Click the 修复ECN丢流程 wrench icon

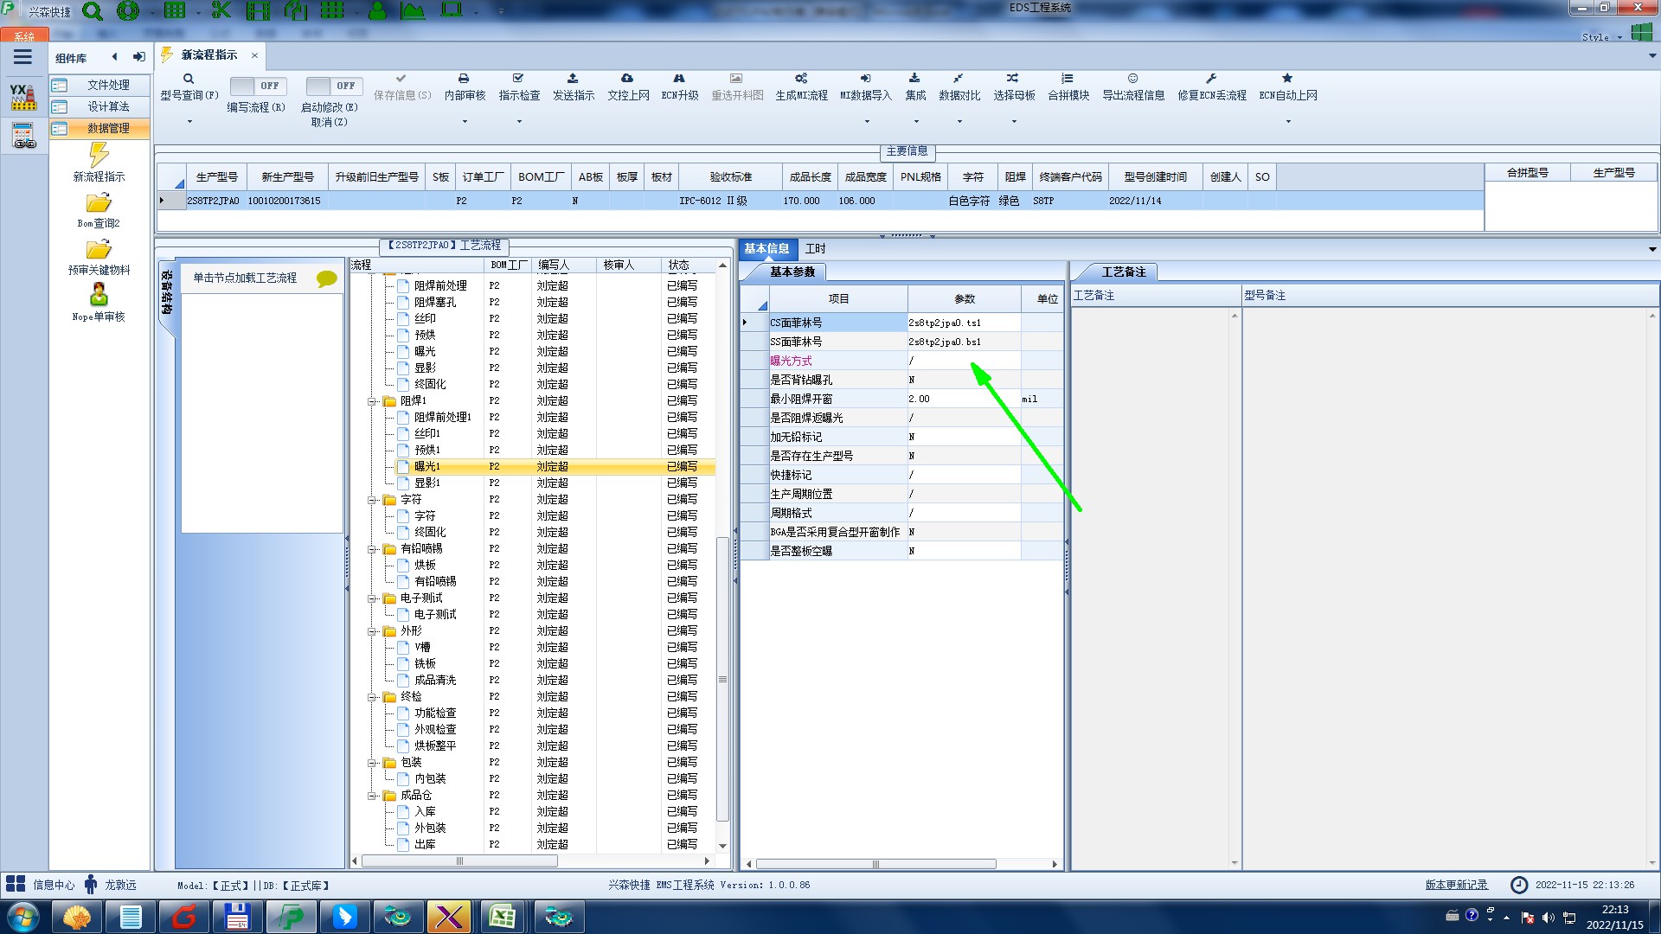[x=1211, y=79]
